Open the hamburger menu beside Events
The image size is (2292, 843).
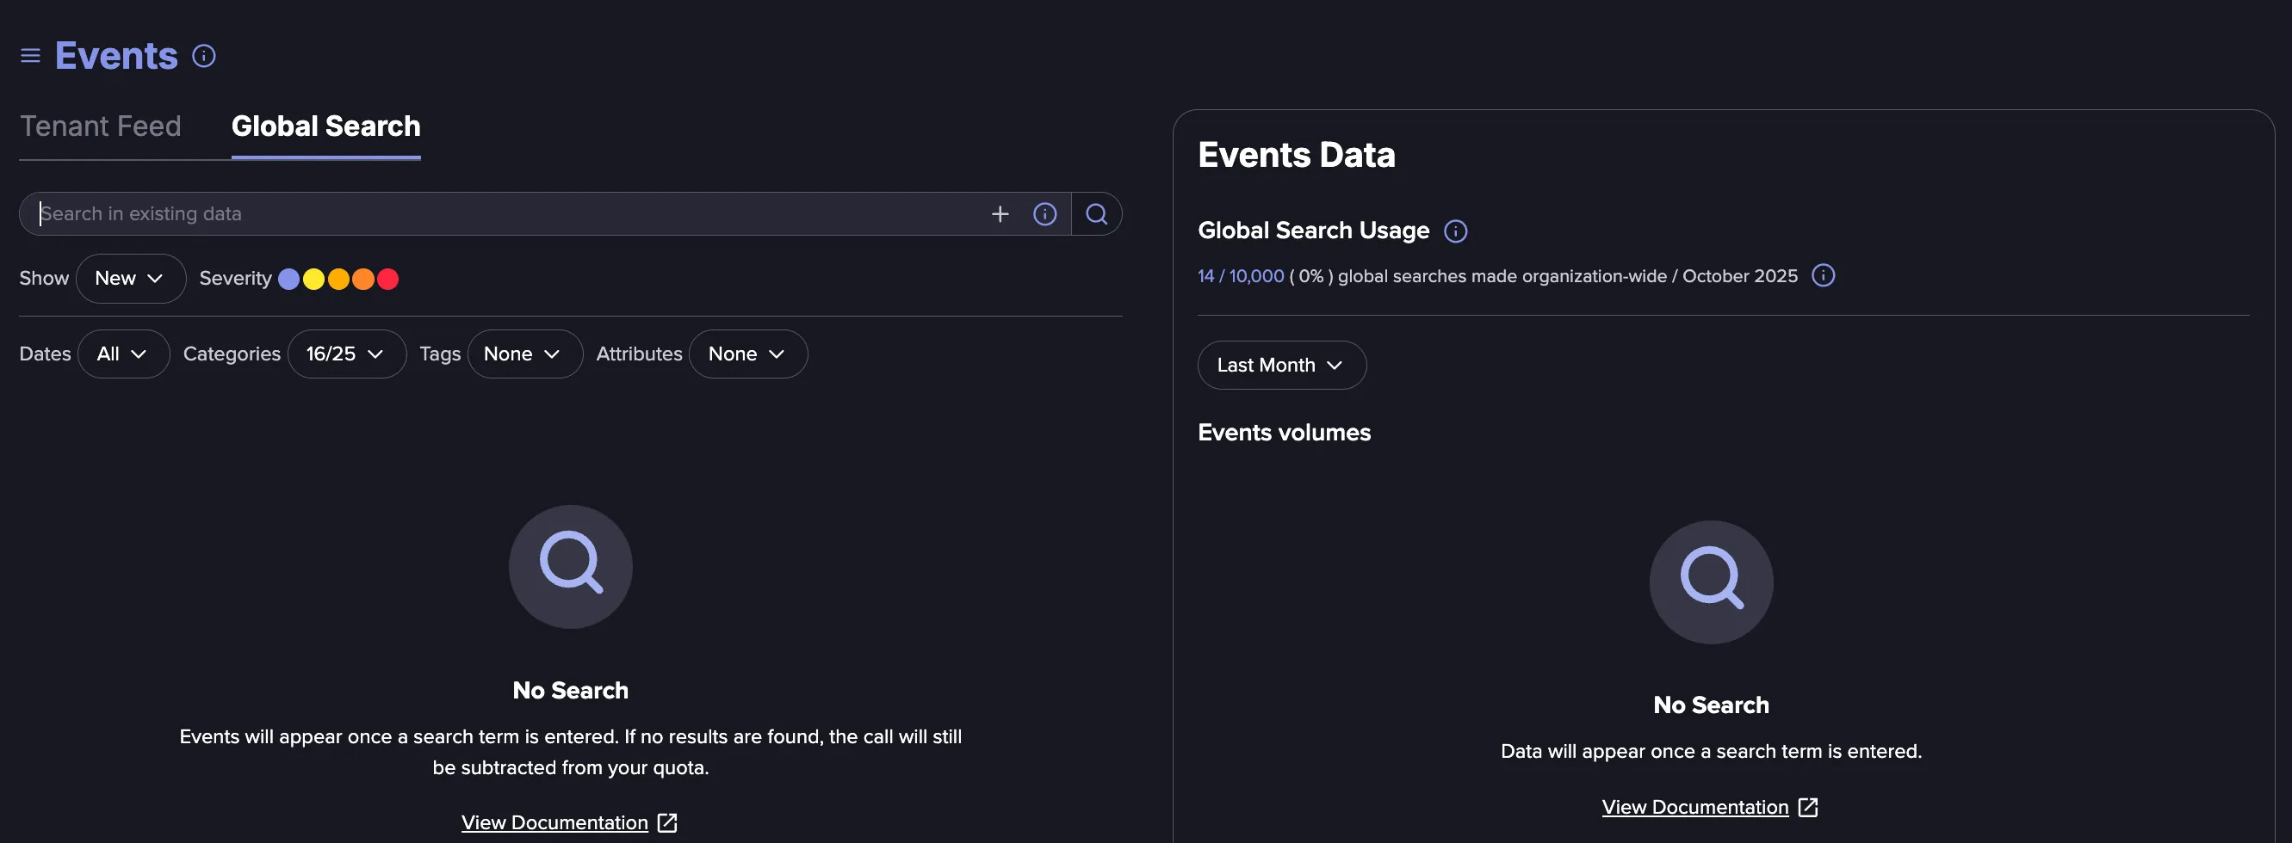tap(30, 56)
